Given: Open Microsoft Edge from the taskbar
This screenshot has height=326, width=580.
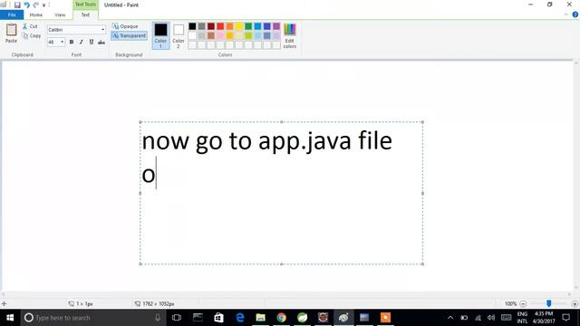Looking at the screenshot, I should tap(239, 318).
